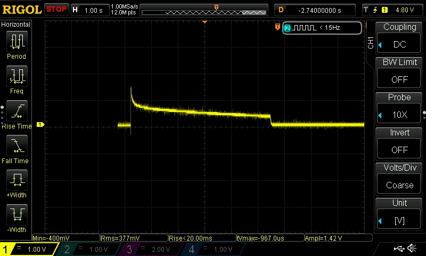Image resolution: width=426 pixels, height=256 pixels.
Task: Choose the Rise Time measurement icon
Action: (17, 111)
